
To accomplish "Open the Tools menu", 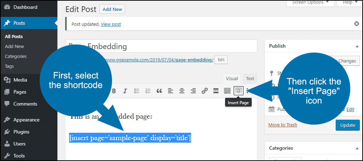I will [29, 156].
